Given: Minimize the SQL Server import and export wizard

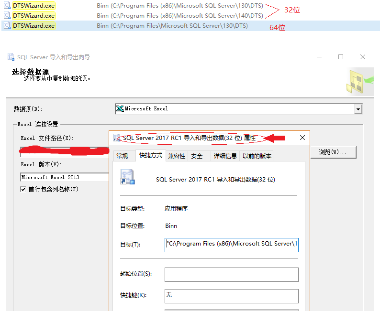Looking at the screenshot, I should 319,57.
